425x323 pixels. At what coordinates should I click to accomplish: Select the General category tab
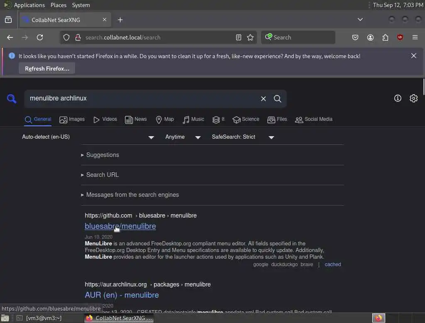coord(38,120)
